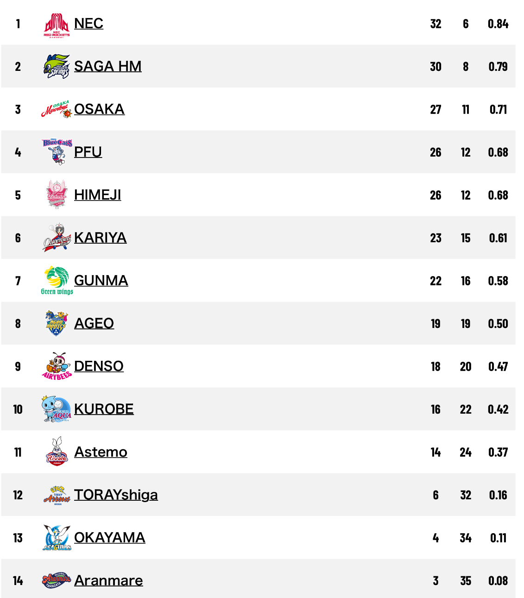Click the Gunma Green Wings logo

pyautogui.click(x=57, y=281)
